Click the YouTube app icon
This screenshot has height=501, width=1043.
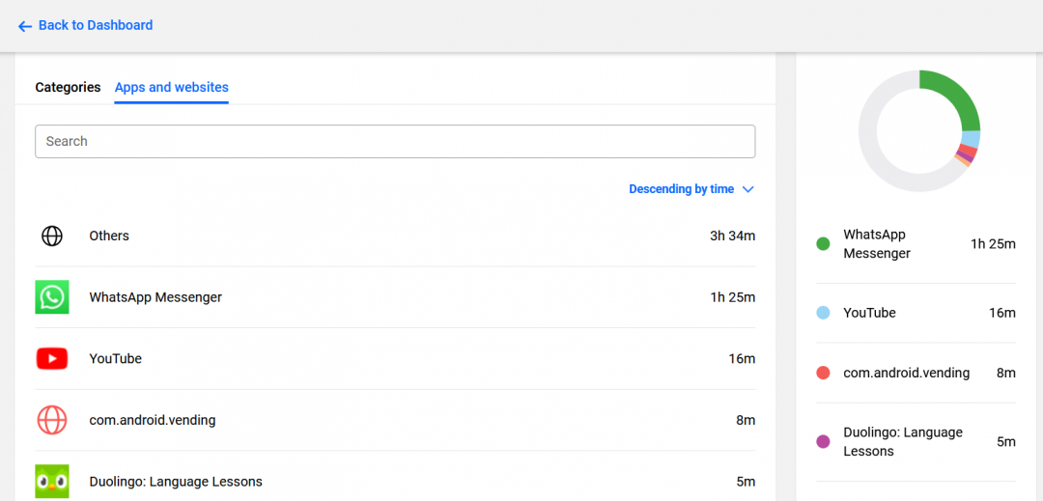(x=52, y=359)
